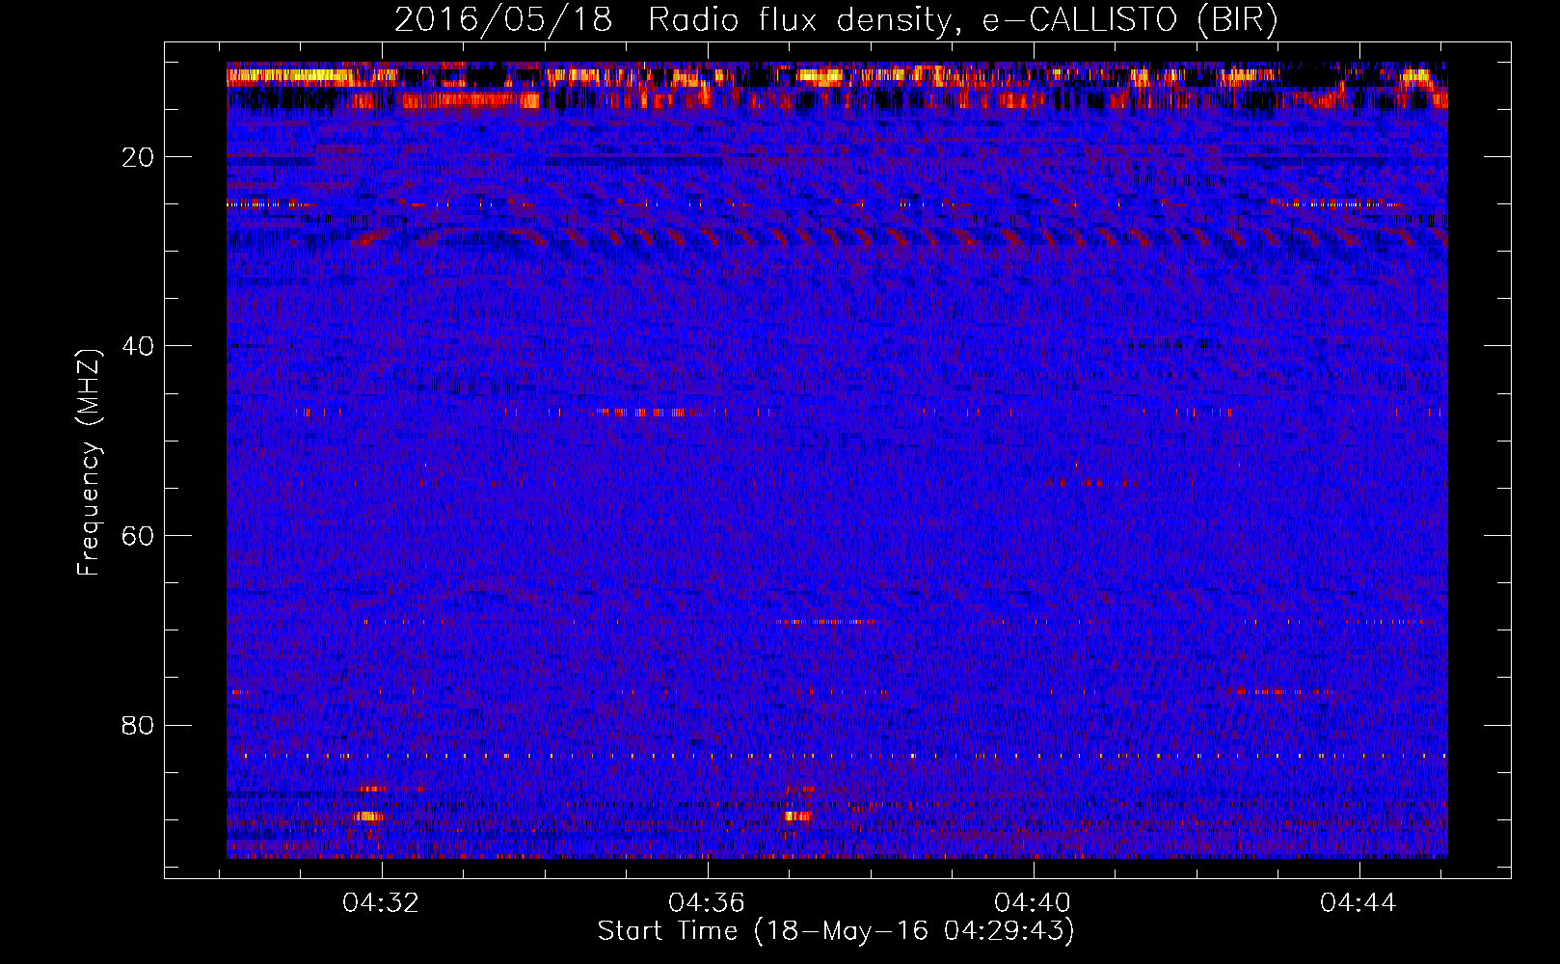Click the 04:40 time tick label

click(1033, 903)
